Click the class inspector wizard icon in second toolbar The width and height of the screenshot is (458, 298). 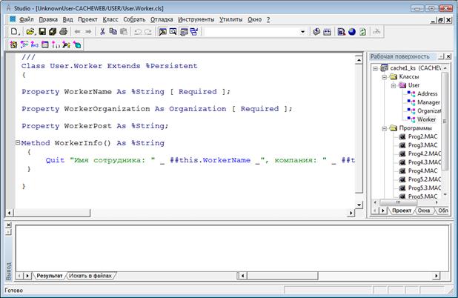(x=13, y=44)
